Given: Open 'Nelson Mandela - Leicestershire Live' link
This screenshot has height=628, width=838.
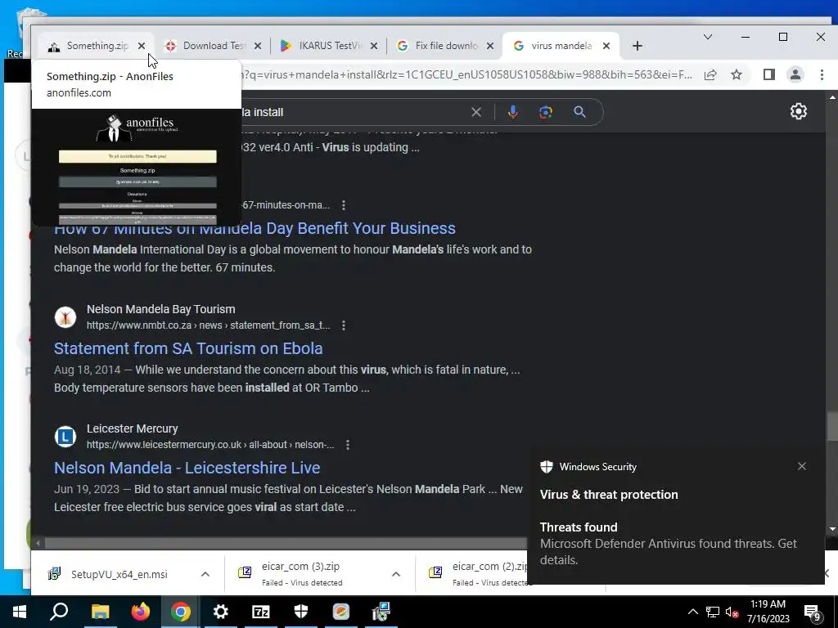Looking at the screenshot, I should click(187, 468).
